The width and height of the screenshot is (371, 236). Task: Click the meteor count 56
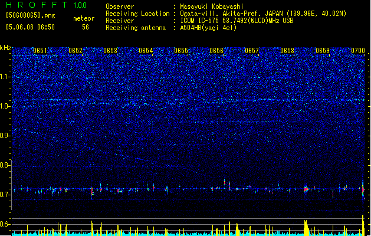point(86,27)
